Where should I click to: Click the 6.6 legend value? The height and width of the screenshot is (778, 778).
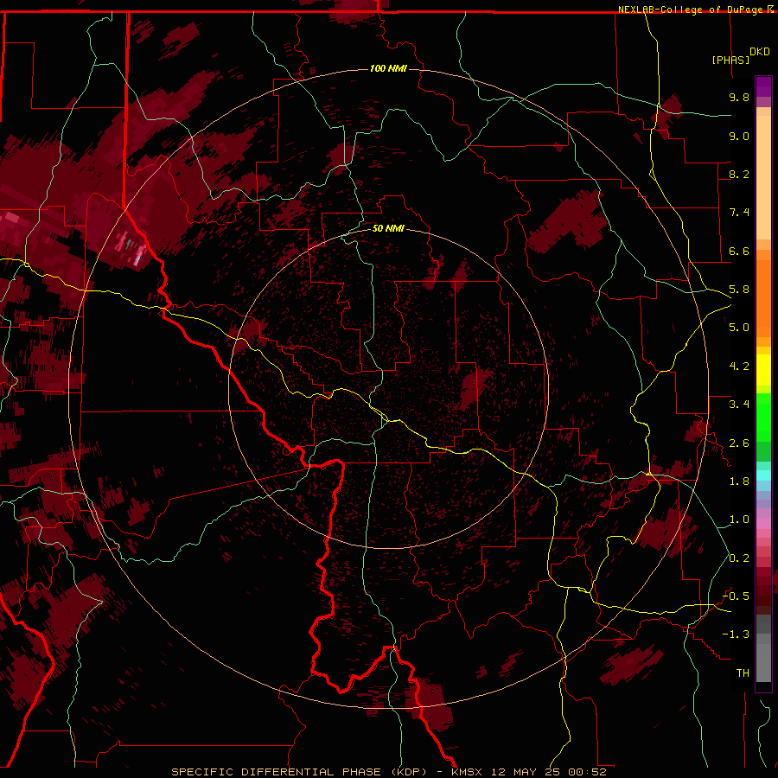[x=739, y=251]
